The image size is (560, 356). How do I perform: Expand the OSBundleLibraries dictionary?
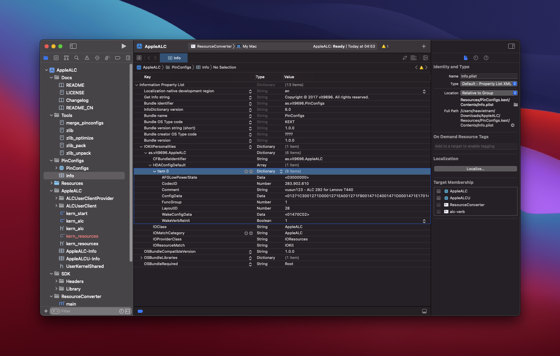pyautogui.click(x=141, y=258)
